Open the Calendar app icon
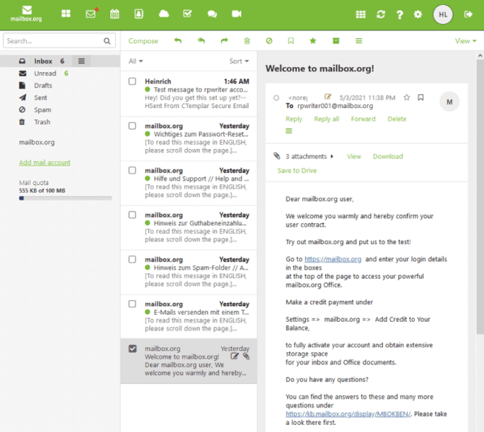The height and width of the screenshot is (432, 484). [115, 14]
